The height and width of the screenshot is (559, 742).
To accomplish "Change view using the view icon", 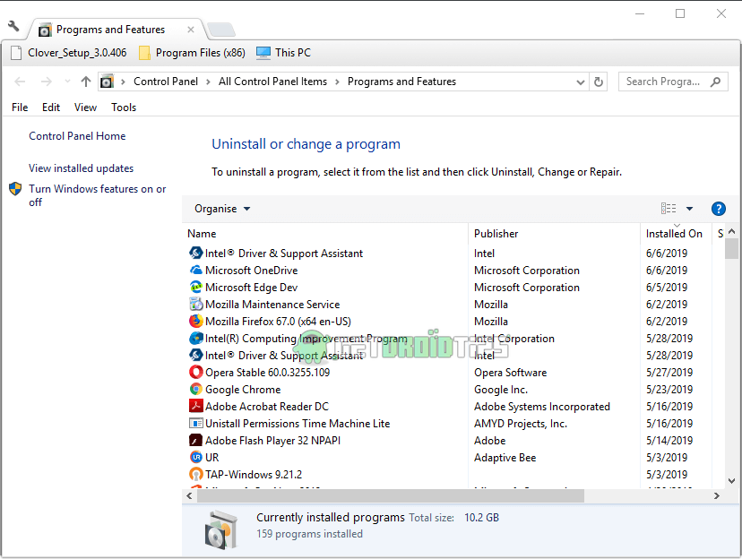I will click(669, 209).
